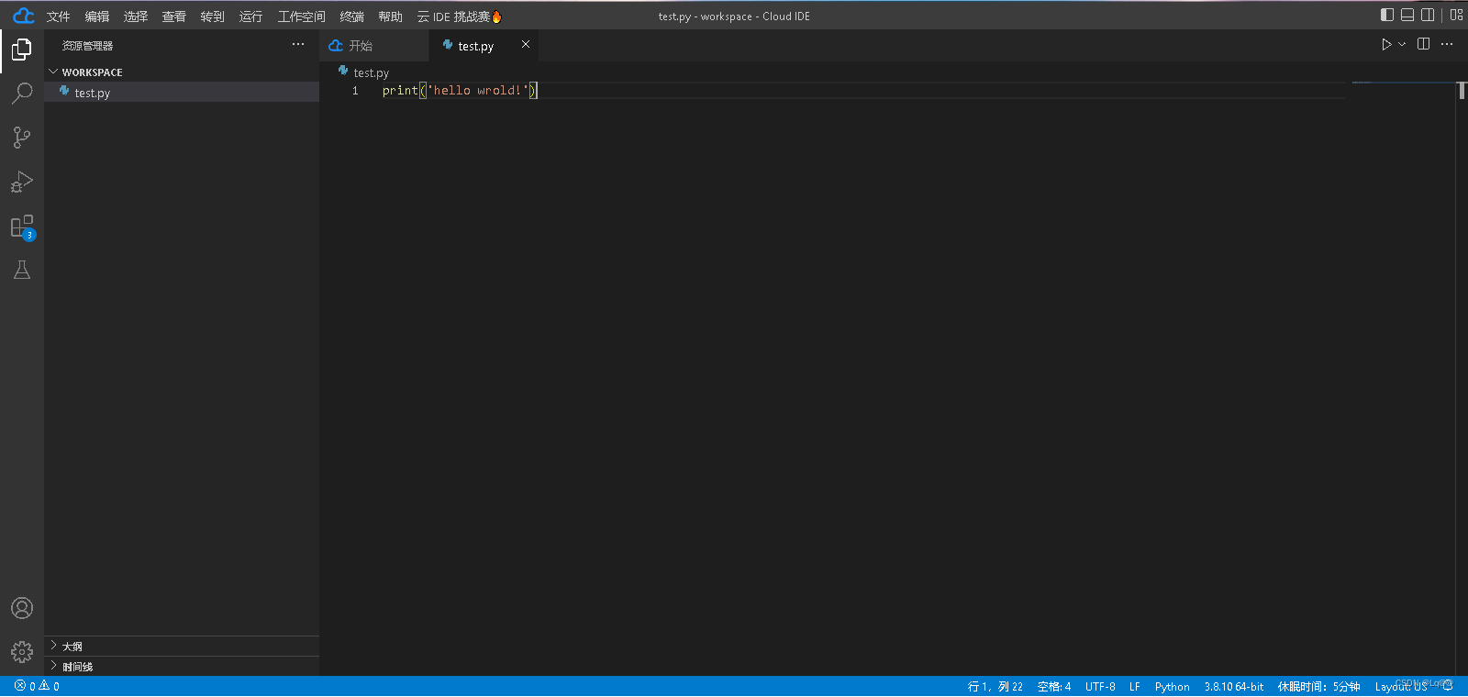Open the 查看 menu
The width and height of the screenshot is (1468, 697).
pos(174,17)
